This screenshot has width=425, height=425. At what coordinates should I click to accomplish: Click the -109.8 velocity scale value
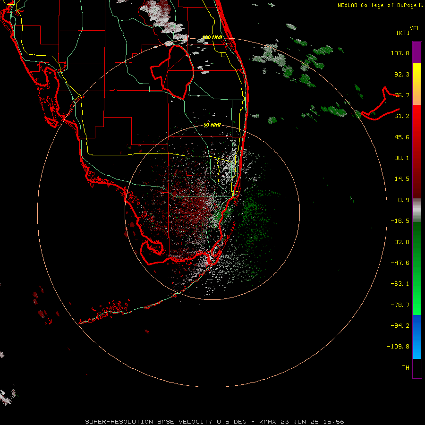[399, 347]
